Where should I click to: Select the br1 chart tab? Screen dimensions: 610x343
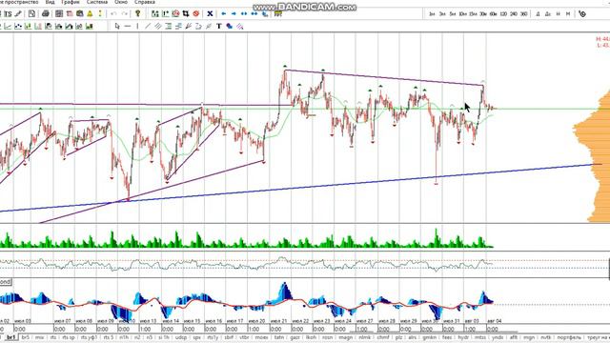click(x=10, y=337)
